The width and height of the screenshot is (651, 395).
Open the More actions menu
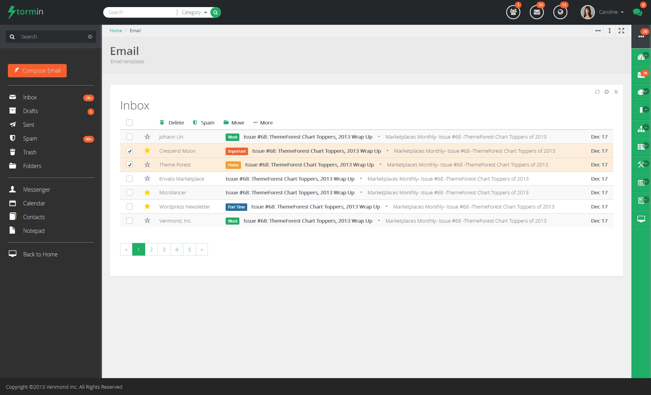coord(263,123)
